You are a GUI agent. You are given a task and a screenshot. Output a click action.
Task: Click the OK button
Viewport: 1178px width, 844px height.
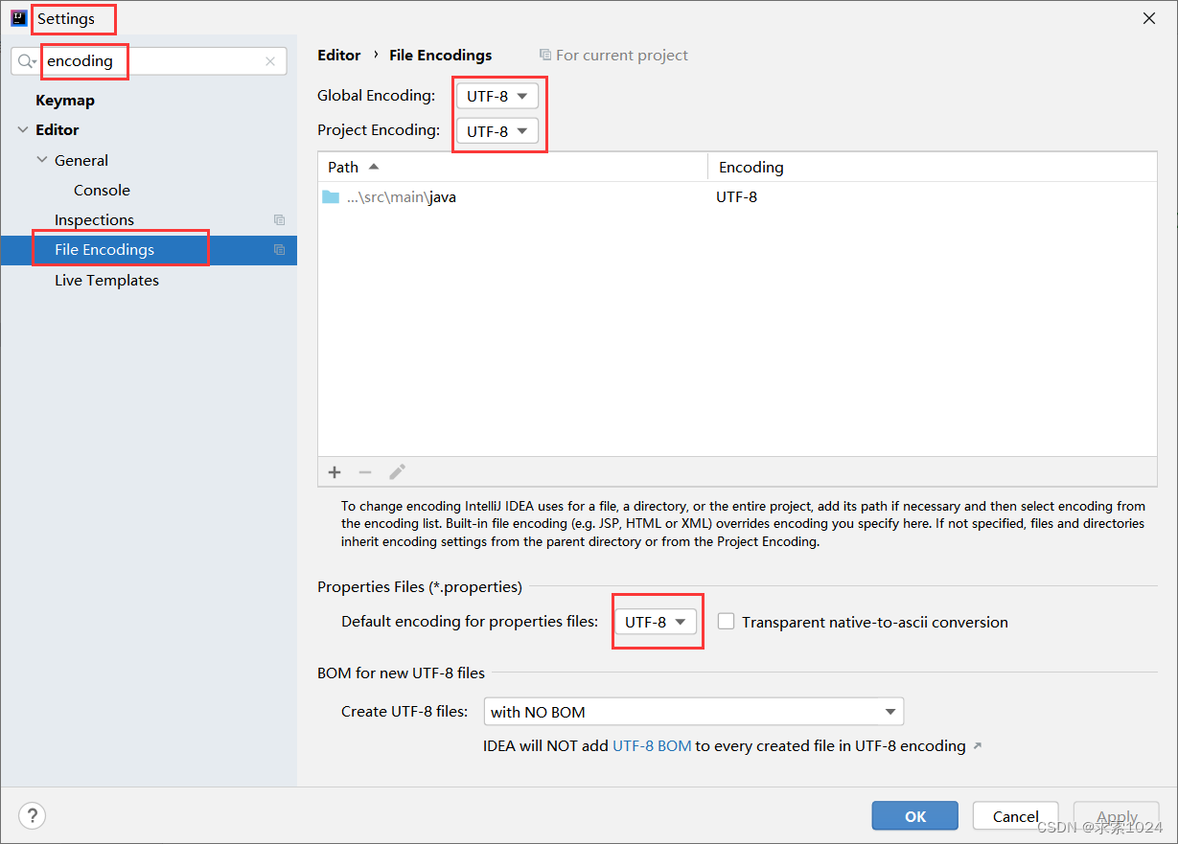915,816
